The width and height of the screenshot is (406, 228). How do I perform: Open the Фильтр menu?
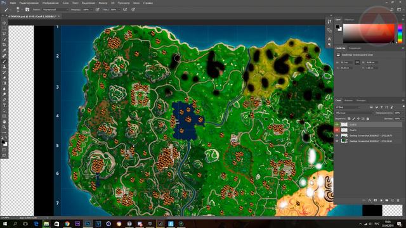coord(103,3)
